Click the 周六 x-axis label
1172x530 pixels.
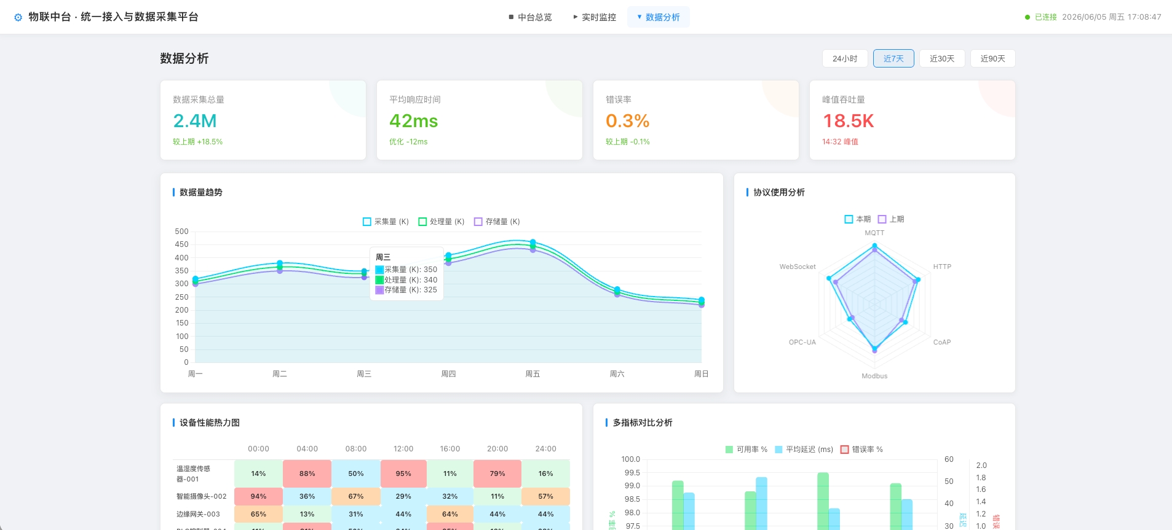pyautogui.click(x=617, y=374)
